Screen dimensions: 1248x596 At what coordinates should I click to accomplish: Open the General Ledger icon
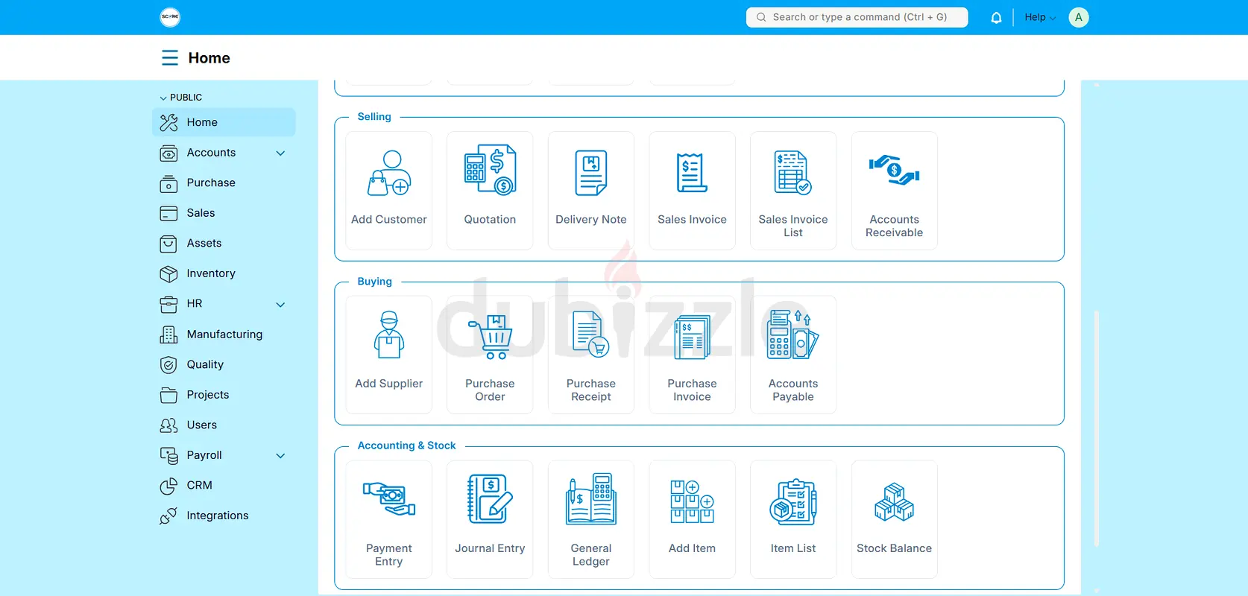point(591,499)
